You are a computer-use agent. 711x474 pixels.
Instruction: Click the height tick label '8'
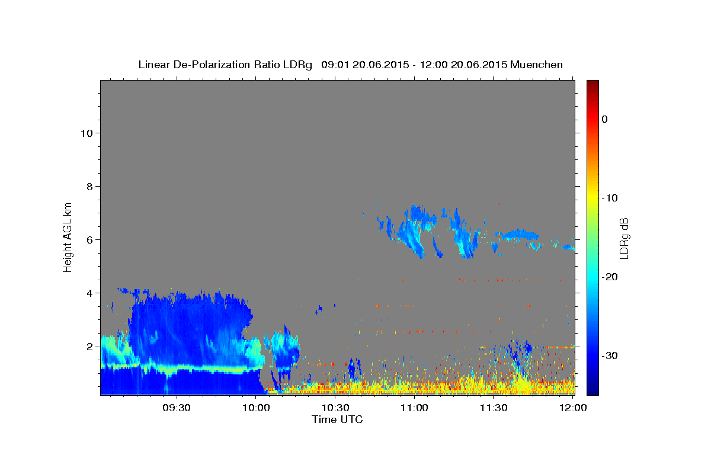91,186
